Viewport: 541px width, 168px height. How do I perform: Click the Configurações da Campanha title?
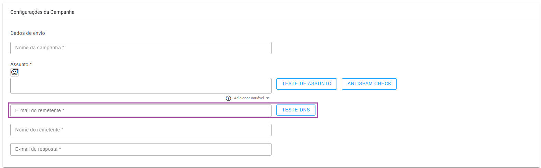43,12
